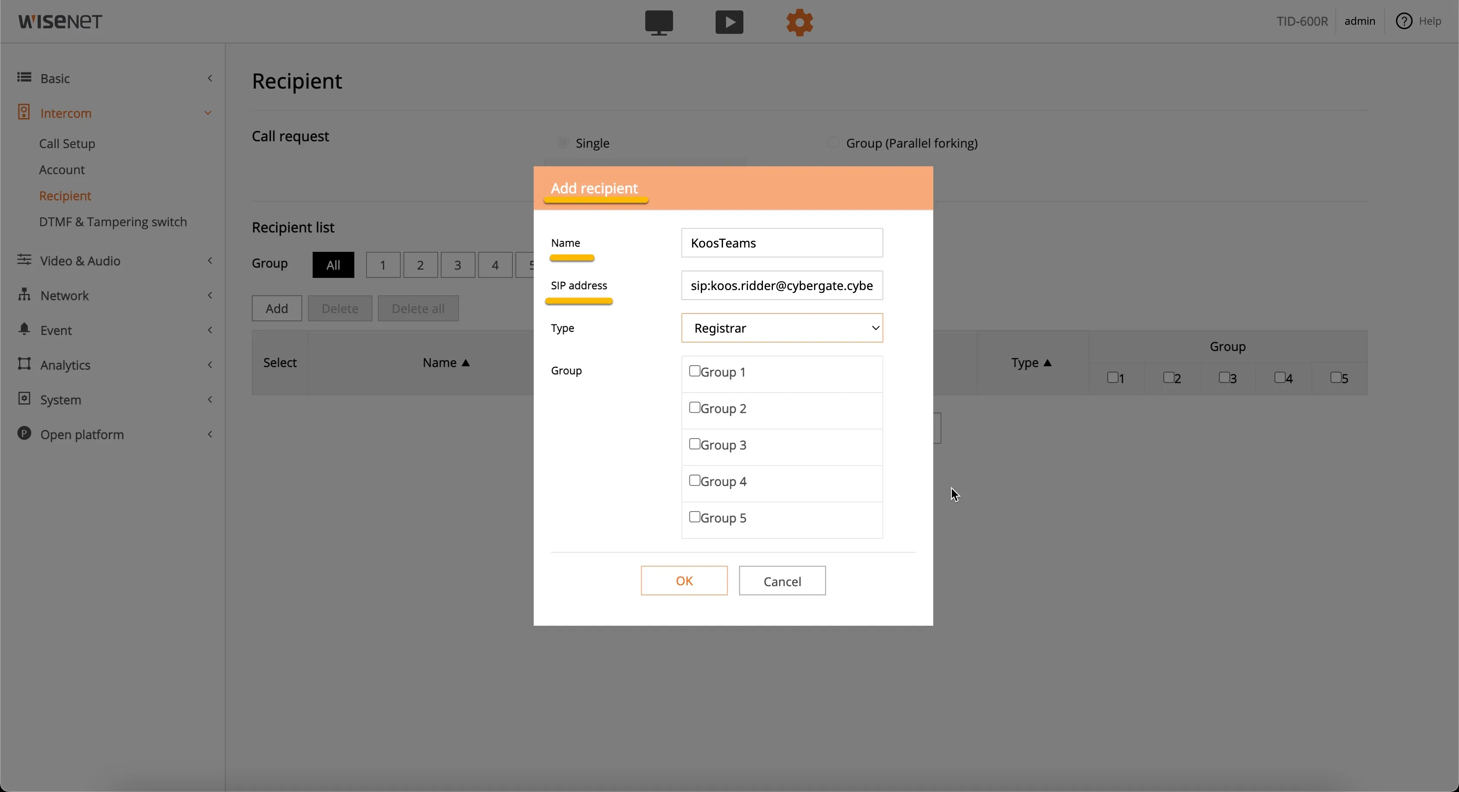
Task: Open the Type dropdown showing Registrar
Action: pos(782,329)
